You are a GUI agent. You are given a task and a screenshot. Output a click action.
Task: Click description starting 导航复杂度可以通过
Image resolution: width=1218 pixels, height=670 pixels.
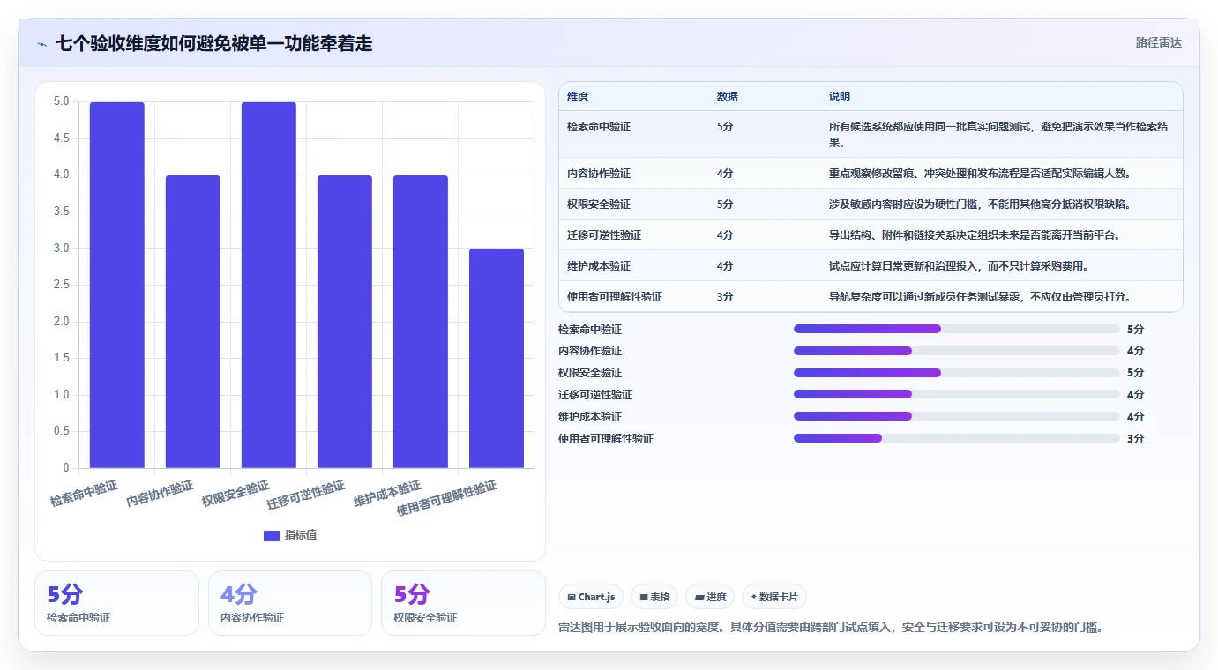click(979, 297)
